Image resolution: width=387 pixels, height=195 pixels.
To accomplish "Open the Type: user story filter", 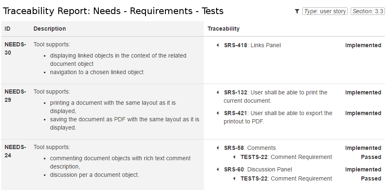I will tap(325, 12).
